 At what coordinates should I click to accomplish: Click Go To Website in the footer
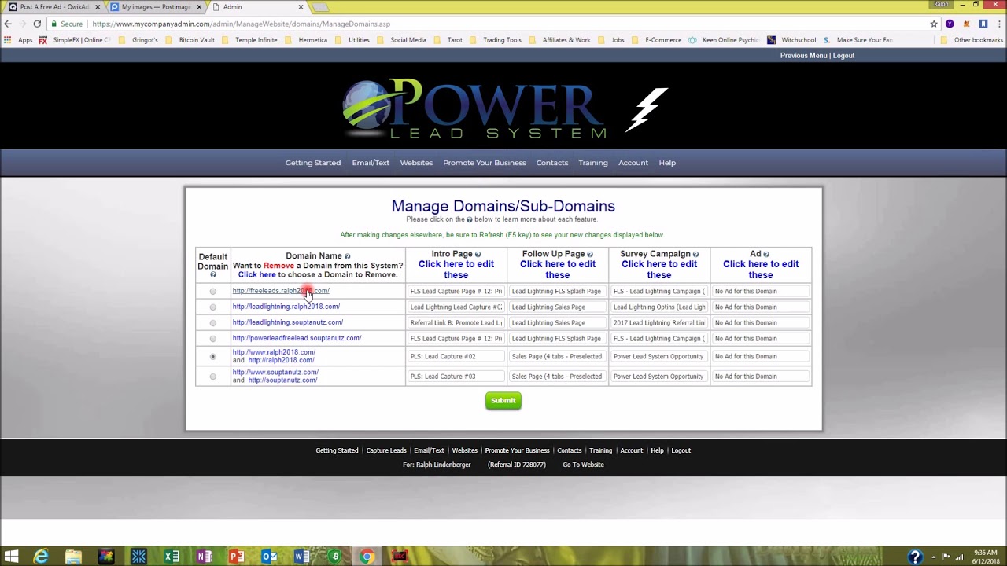point(583,465)
